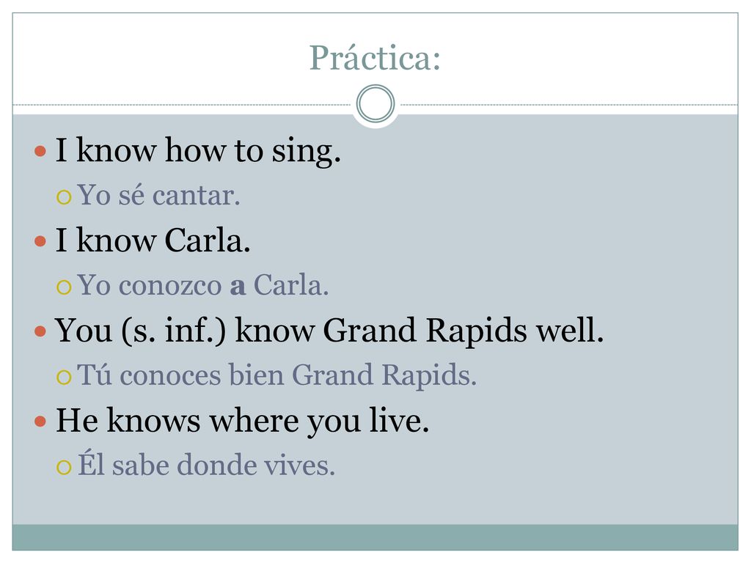Click the answer 'Yo sé cantar.'
Viewport: 751px width, 563px height.
coord(158,195)
